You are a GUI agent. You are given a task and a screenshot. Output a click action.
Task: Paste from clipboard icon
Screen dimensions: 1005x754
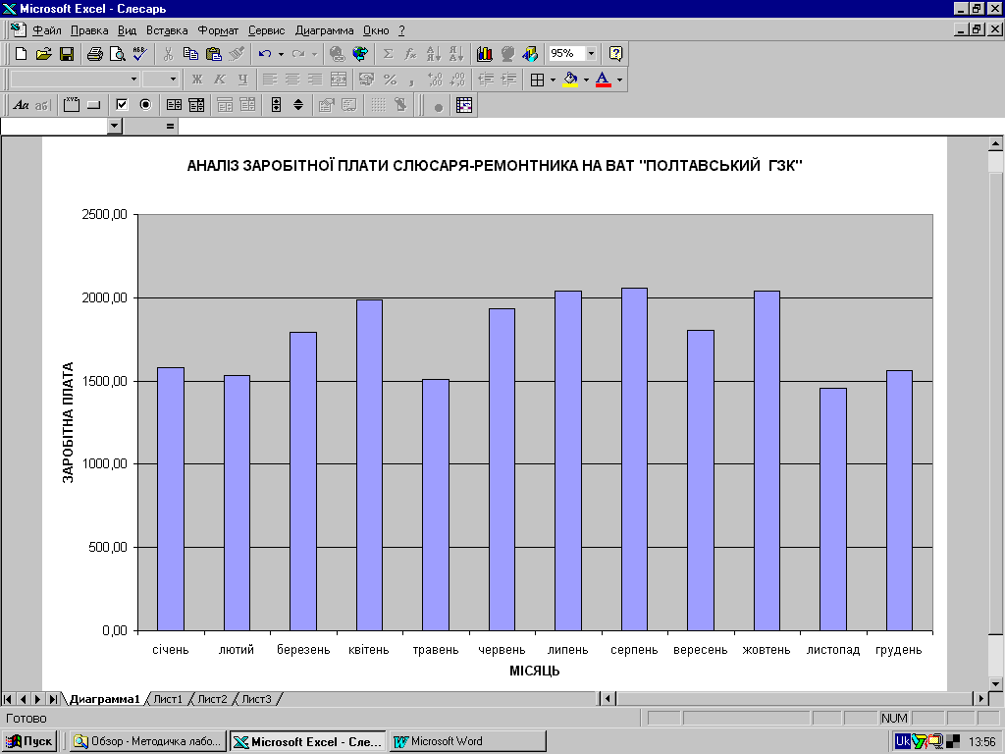pyautogui.click(x=213, y=54)
